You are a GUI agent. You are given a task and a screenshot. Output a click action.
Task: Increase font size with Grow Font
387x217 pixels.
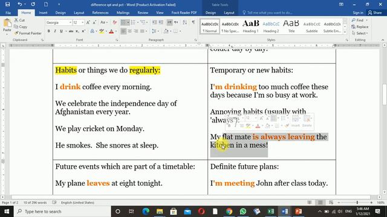tap(88, 22)
